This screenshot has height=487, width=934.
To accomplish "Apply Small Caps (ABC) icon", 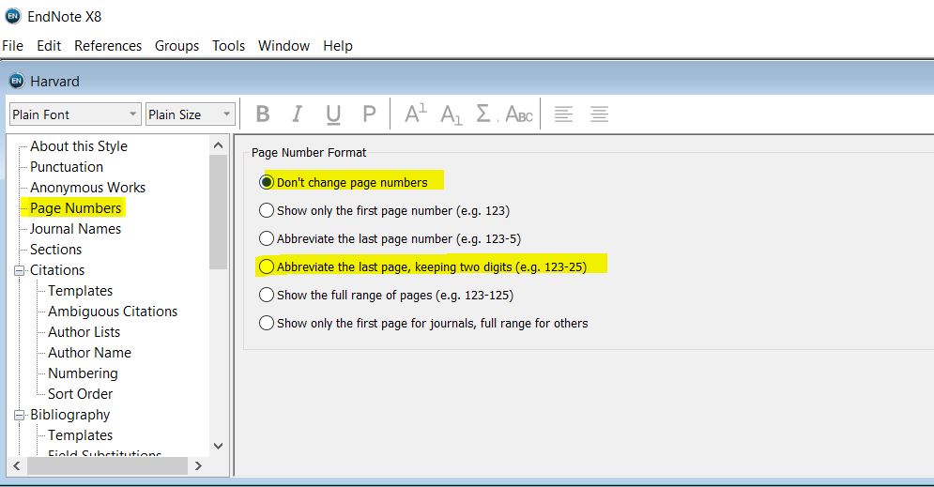I will click(x=519, y=114).
